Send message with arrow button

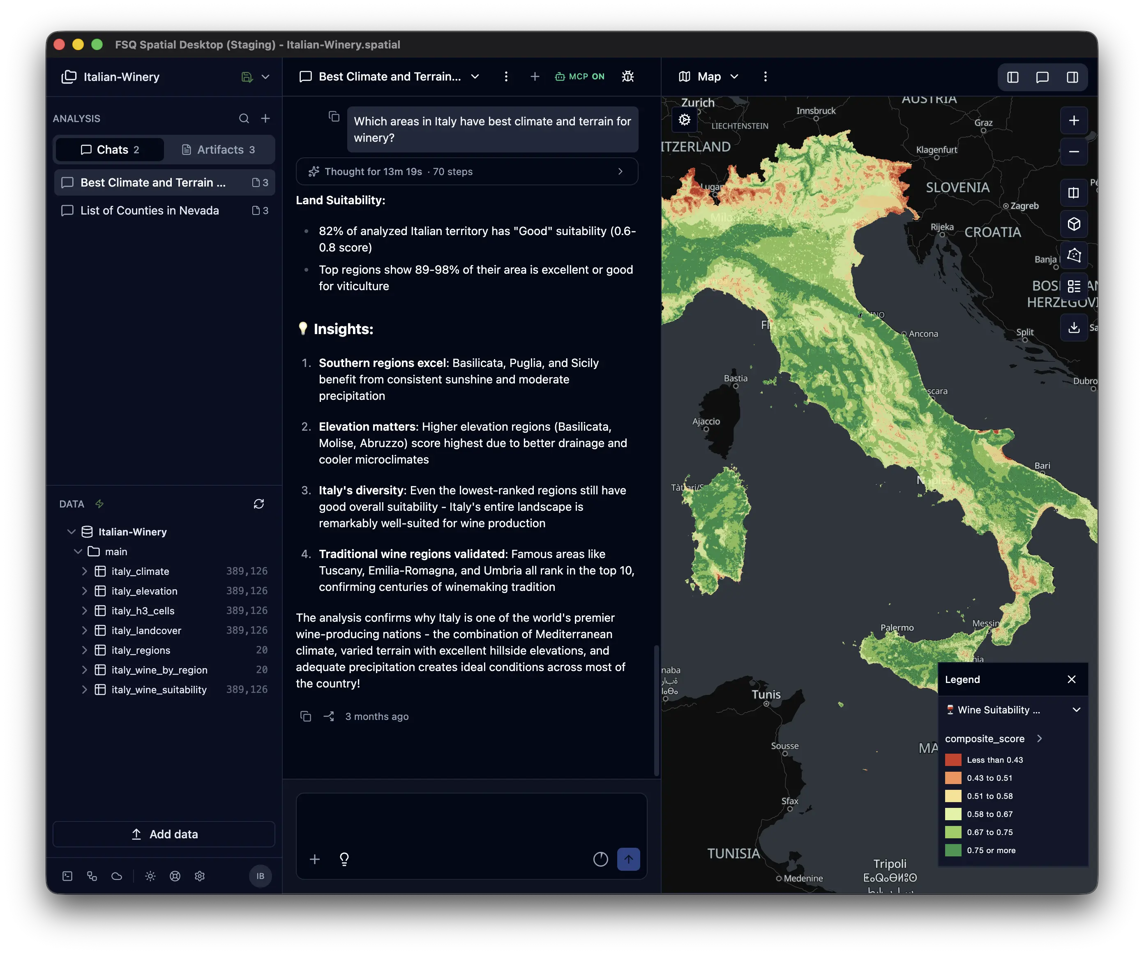[628, 859]
